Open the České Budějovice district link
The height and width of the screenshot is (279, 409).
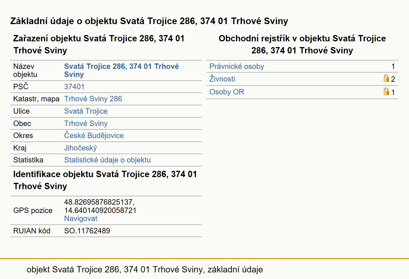(94, 135)
